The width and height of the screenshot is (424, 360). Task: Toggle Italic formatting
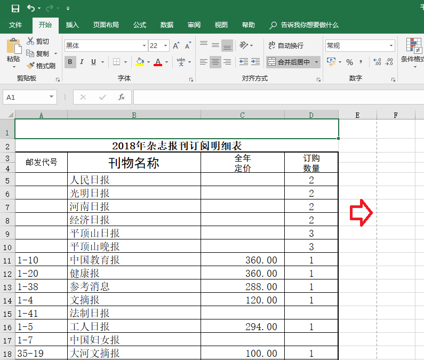pyautogui.click(x=82, y=62)
